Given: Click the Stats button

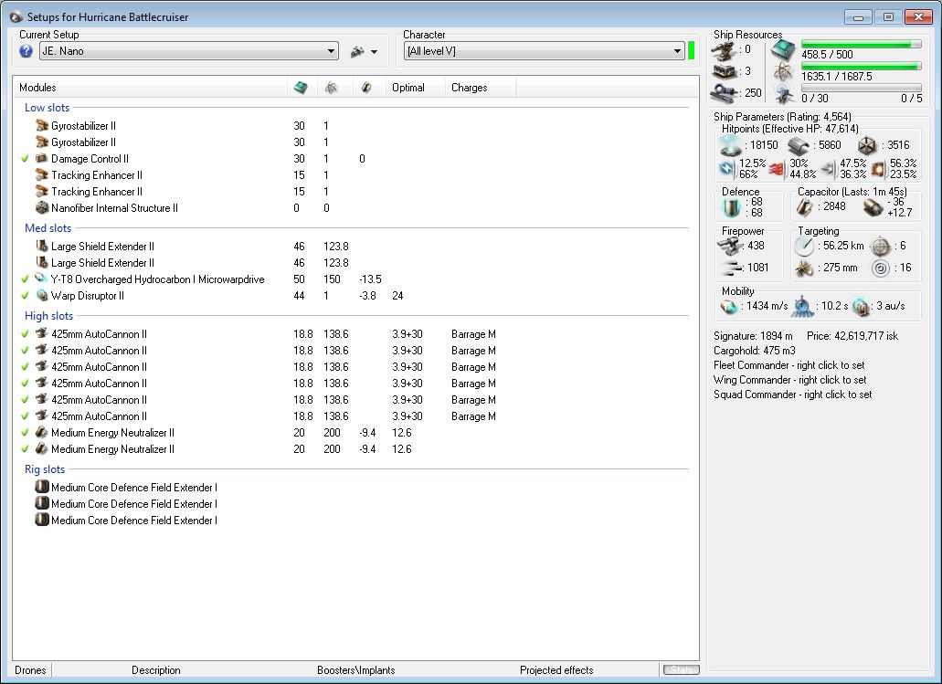Looking at the screenshot, I should coord(681,670).
